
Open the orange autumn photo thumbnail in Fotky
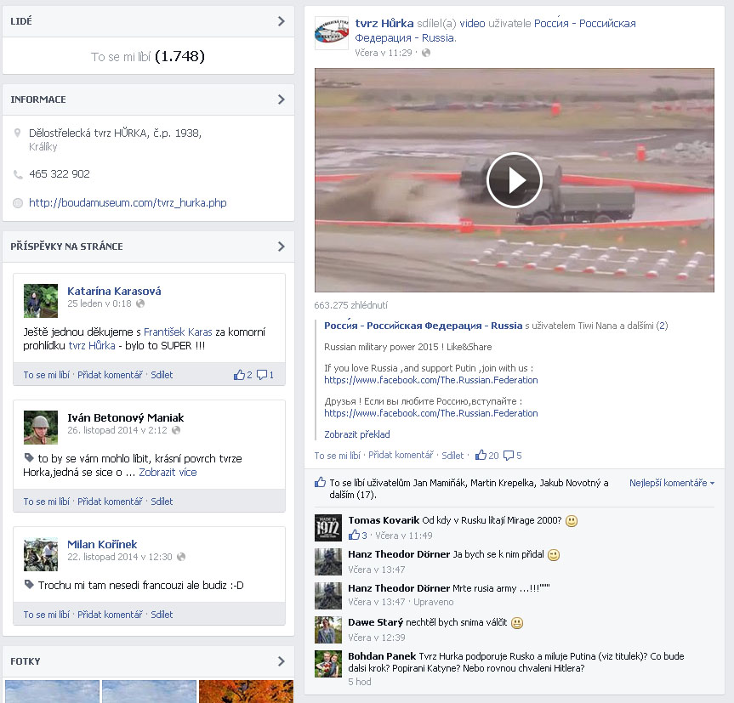247,691
